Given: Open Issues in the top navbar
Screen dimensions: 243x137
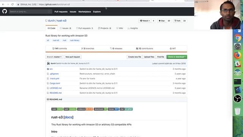Looking at the screenshot, I should [73, 12].
